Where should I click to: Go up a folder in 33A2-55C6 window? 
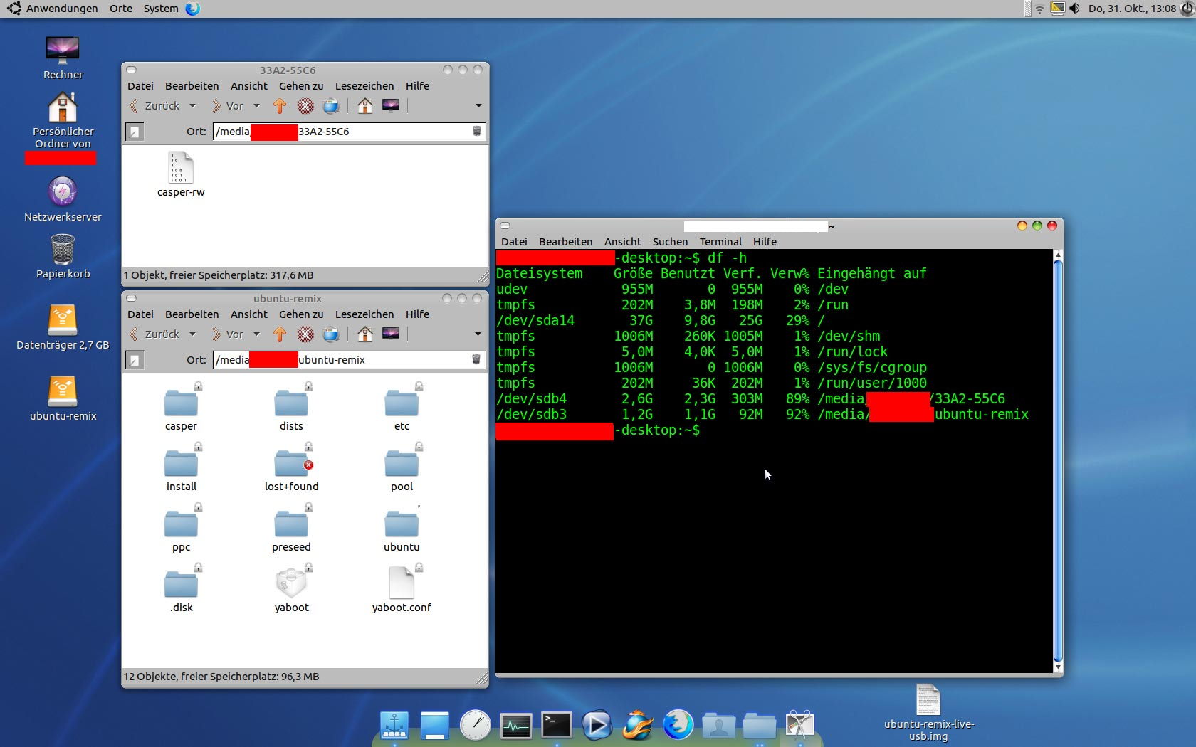[280, 106]
